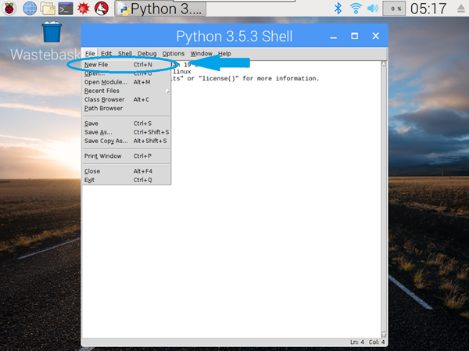Open the Options menu
This screenshot has width=469, height=351.
174,53
